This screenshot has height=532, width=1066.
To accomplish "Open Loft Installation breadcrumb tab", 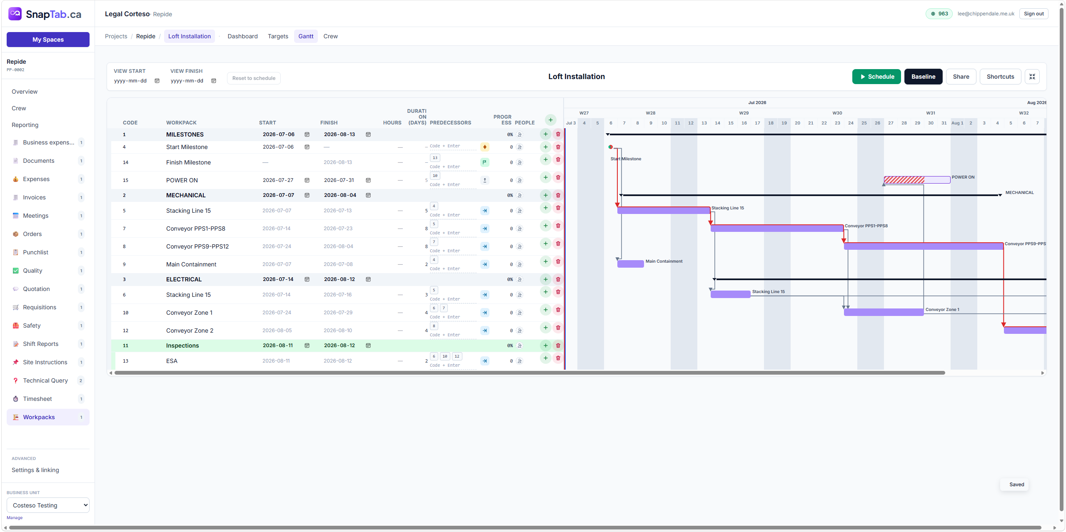I will (x=190, y=36).
